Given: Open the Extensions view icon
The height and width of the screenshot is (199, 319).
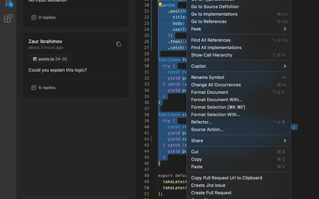Looking at the screenshot, I should [x=8, y=18].
